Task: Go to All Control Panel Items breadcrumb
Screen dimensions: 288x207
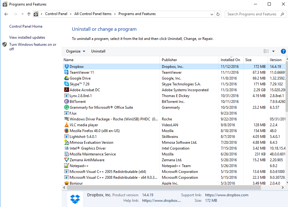Action: point(93,14)
